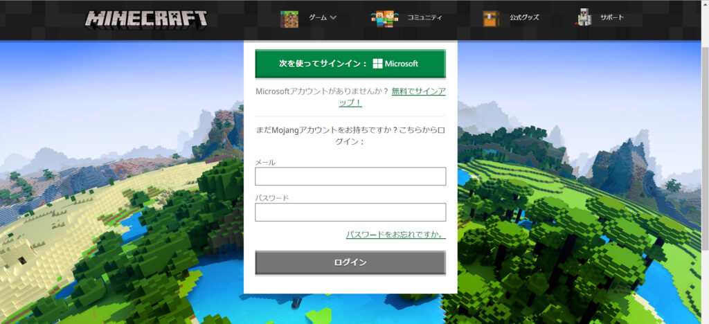Click the Microsoftアカウントがありませんか text
The image size is (709, 324).
322,91
